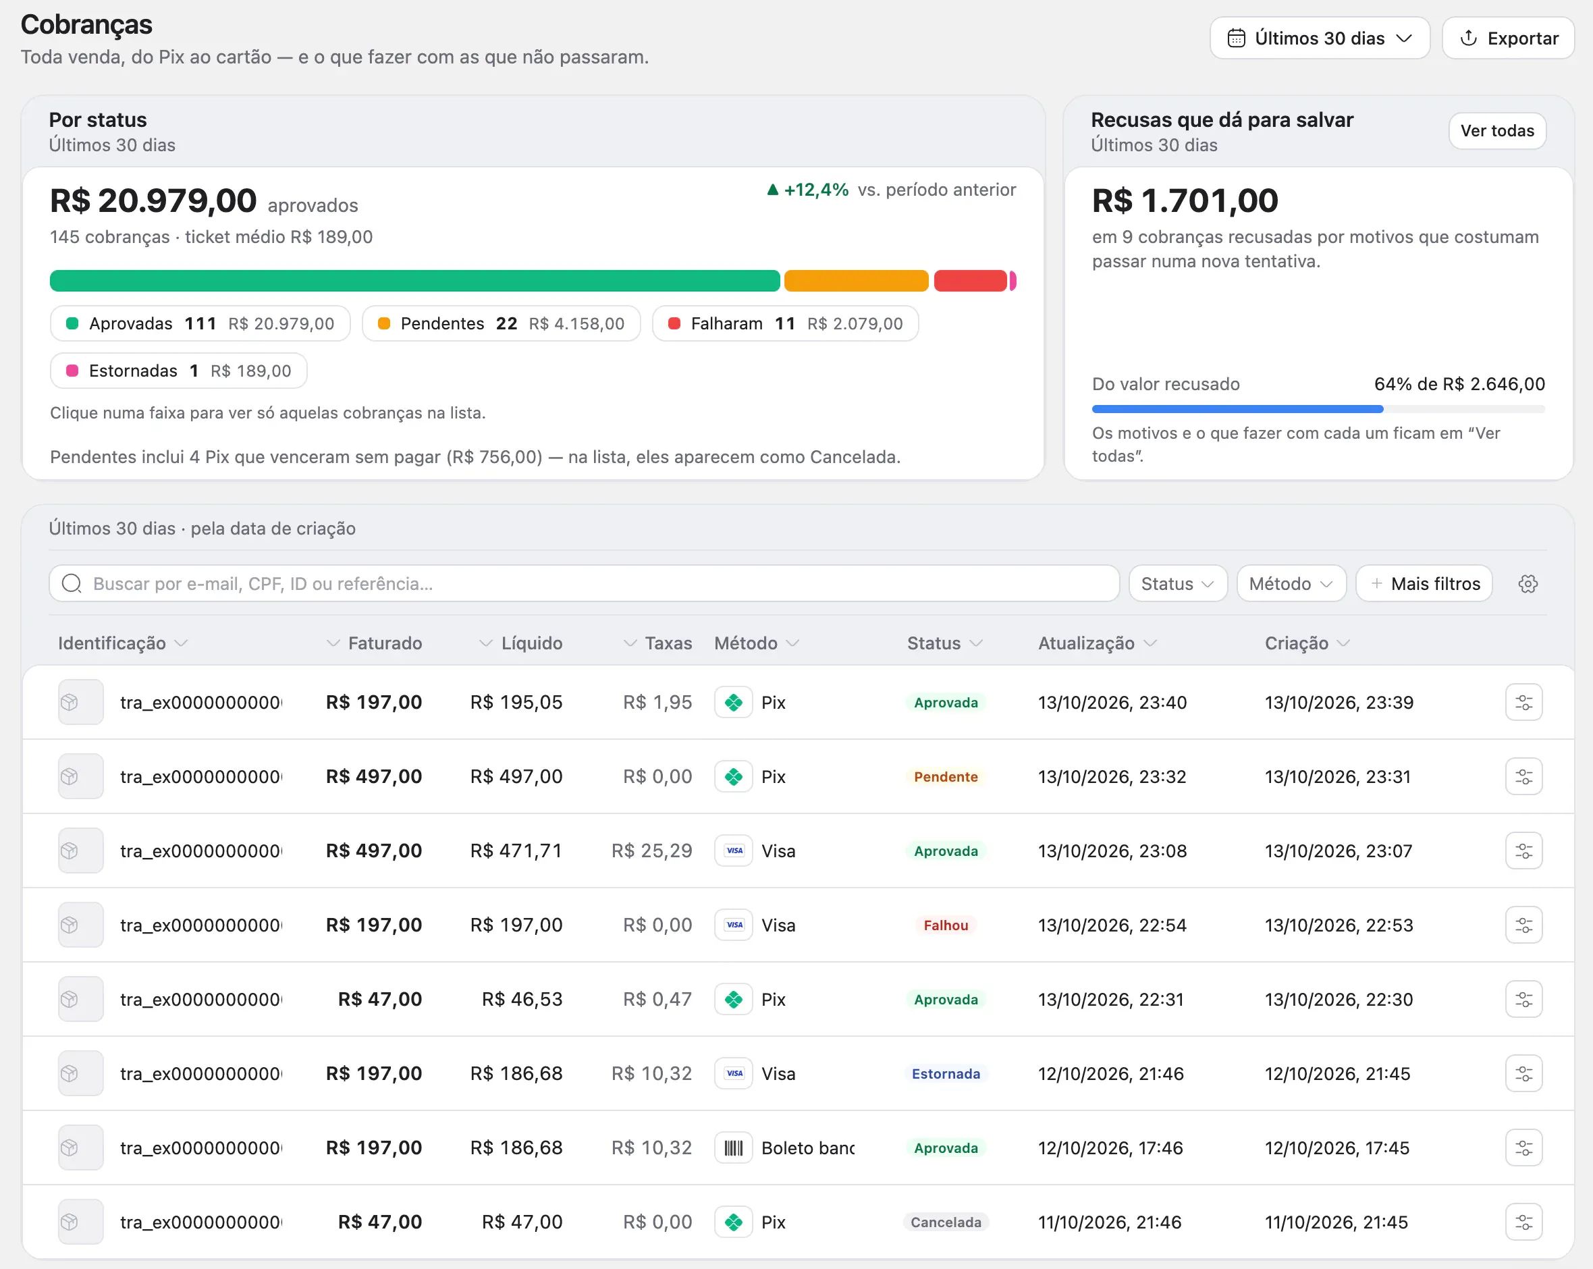Click the export upload icon
The width and height of the screenshot is (1593, 1269).
[x=1469, y=38]
